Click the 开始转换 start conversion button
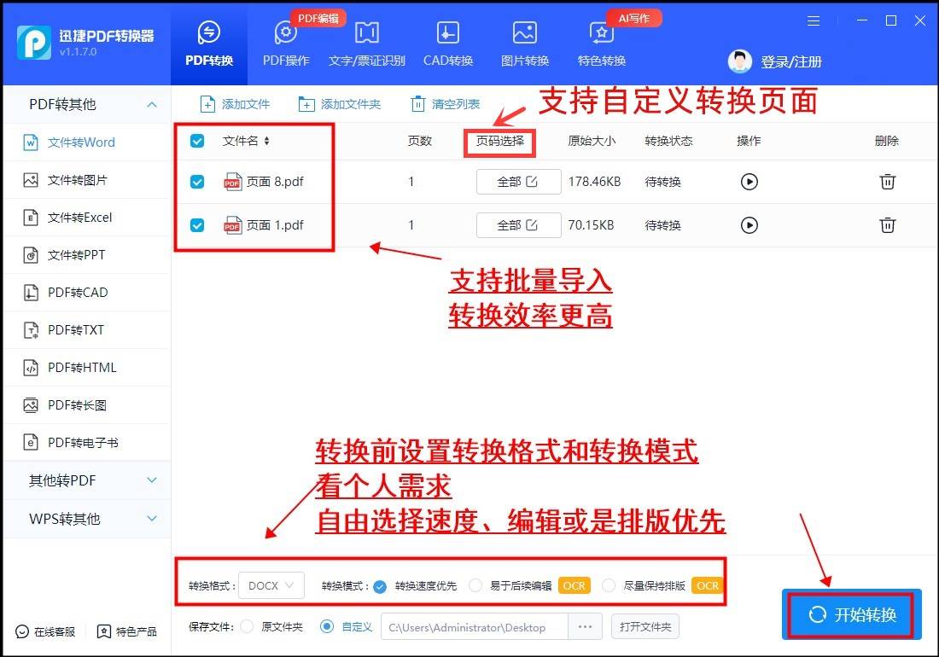 (850, 614)
